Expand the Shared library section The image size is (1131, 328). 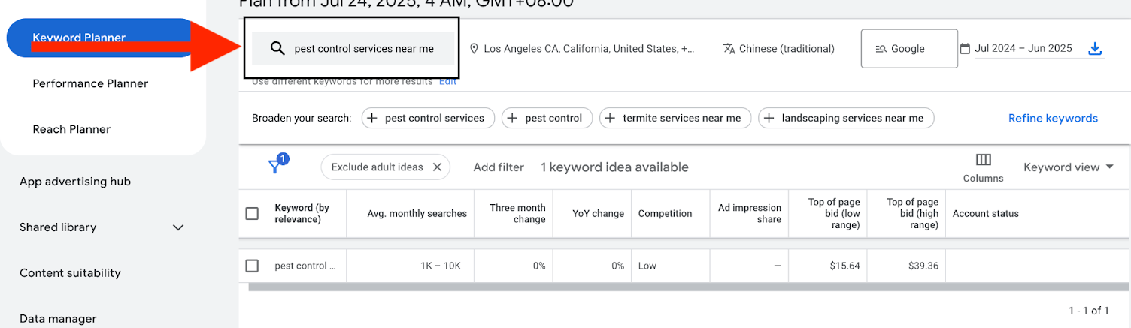pos(178,227)
